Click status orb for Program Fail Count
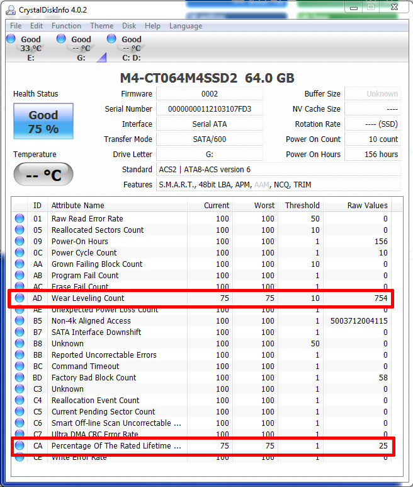The width and height of the screenshot is (413, 487). click(x=20, y=275)
